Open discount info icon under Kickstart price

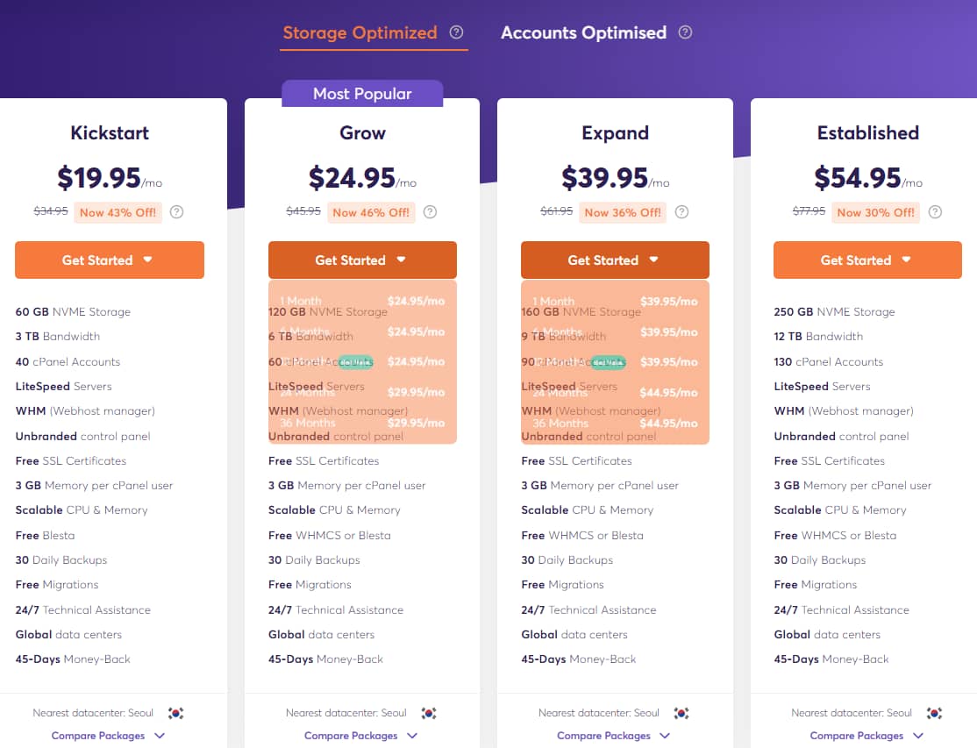(x=176, y=212)
